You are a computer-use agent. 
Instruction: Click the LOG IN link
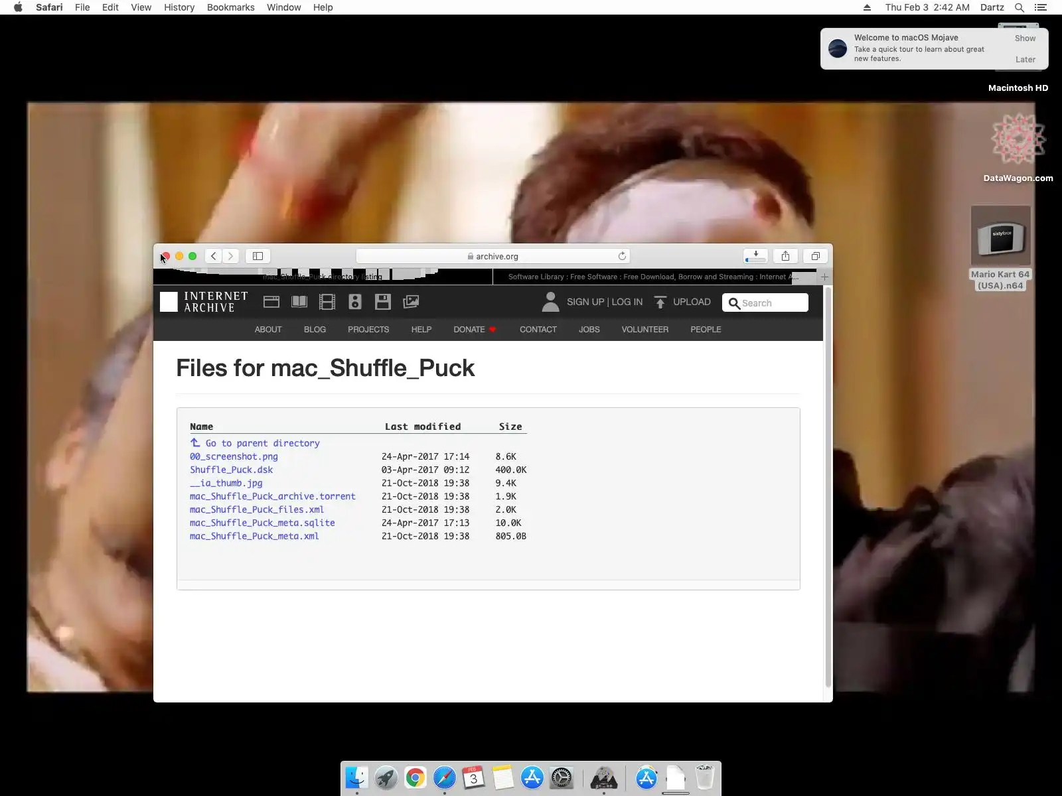tap(627, 302)
